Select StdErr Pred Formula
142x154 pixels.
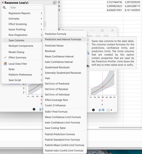65,112
